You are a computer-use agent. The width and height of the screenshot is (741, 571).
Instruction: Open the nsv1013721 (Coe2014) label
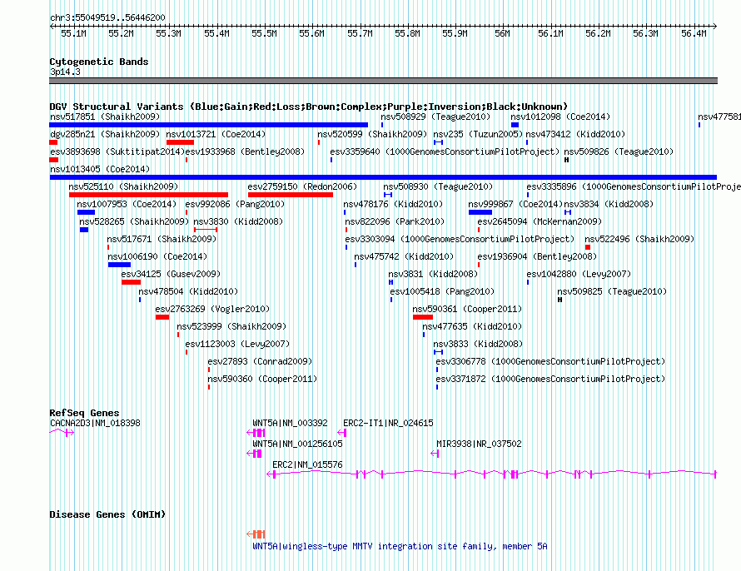tap(216, 134)
